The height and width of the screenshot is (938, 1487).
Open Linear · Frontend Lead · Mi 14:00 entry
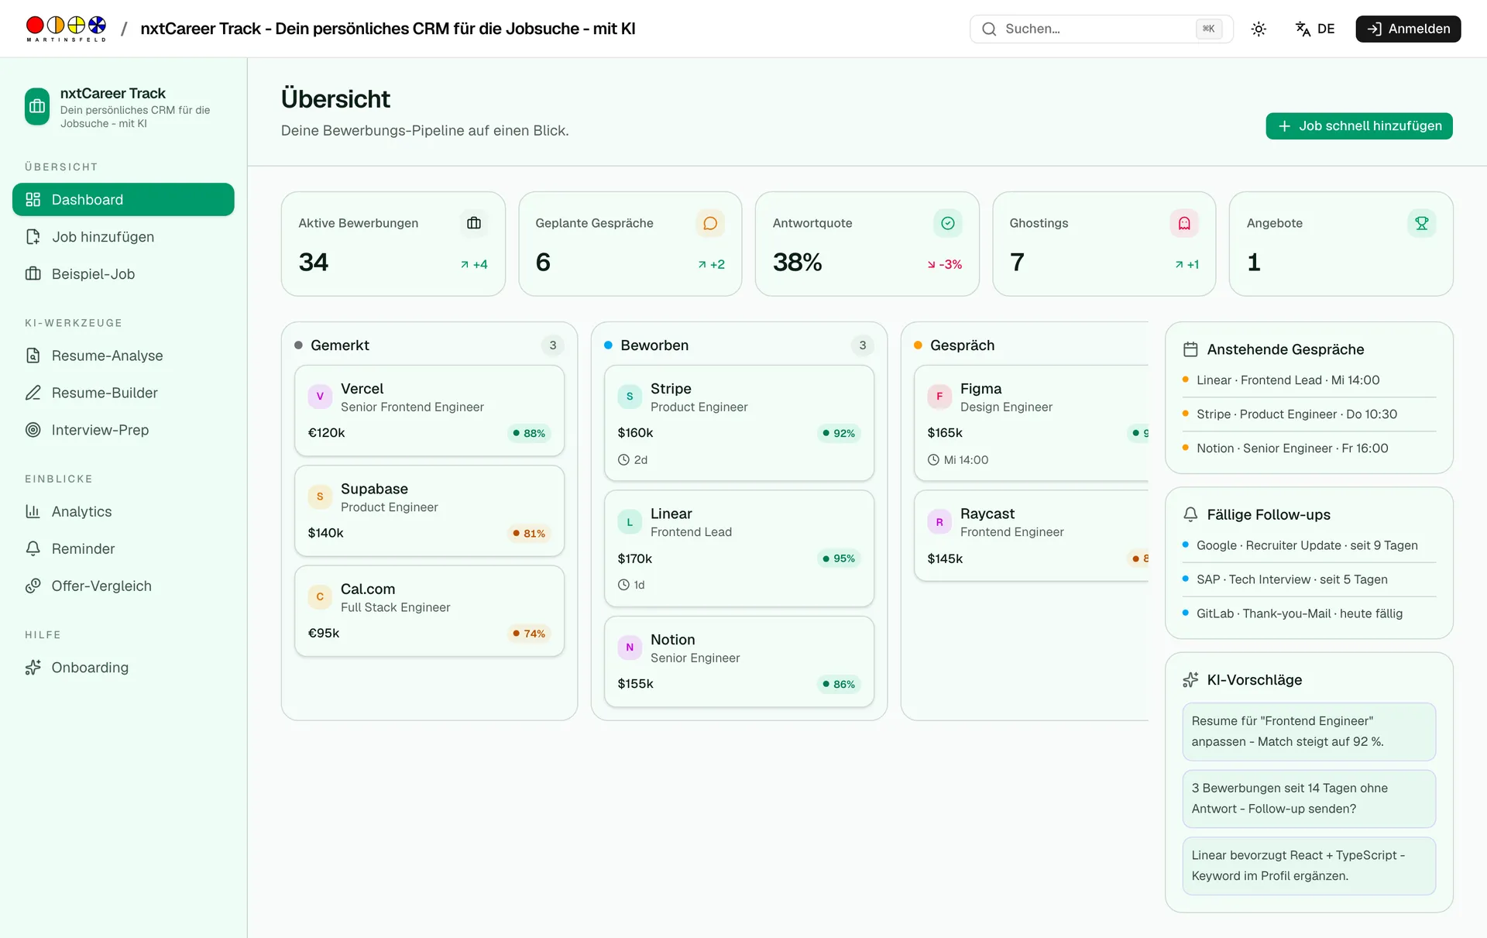coord(1309,380)
